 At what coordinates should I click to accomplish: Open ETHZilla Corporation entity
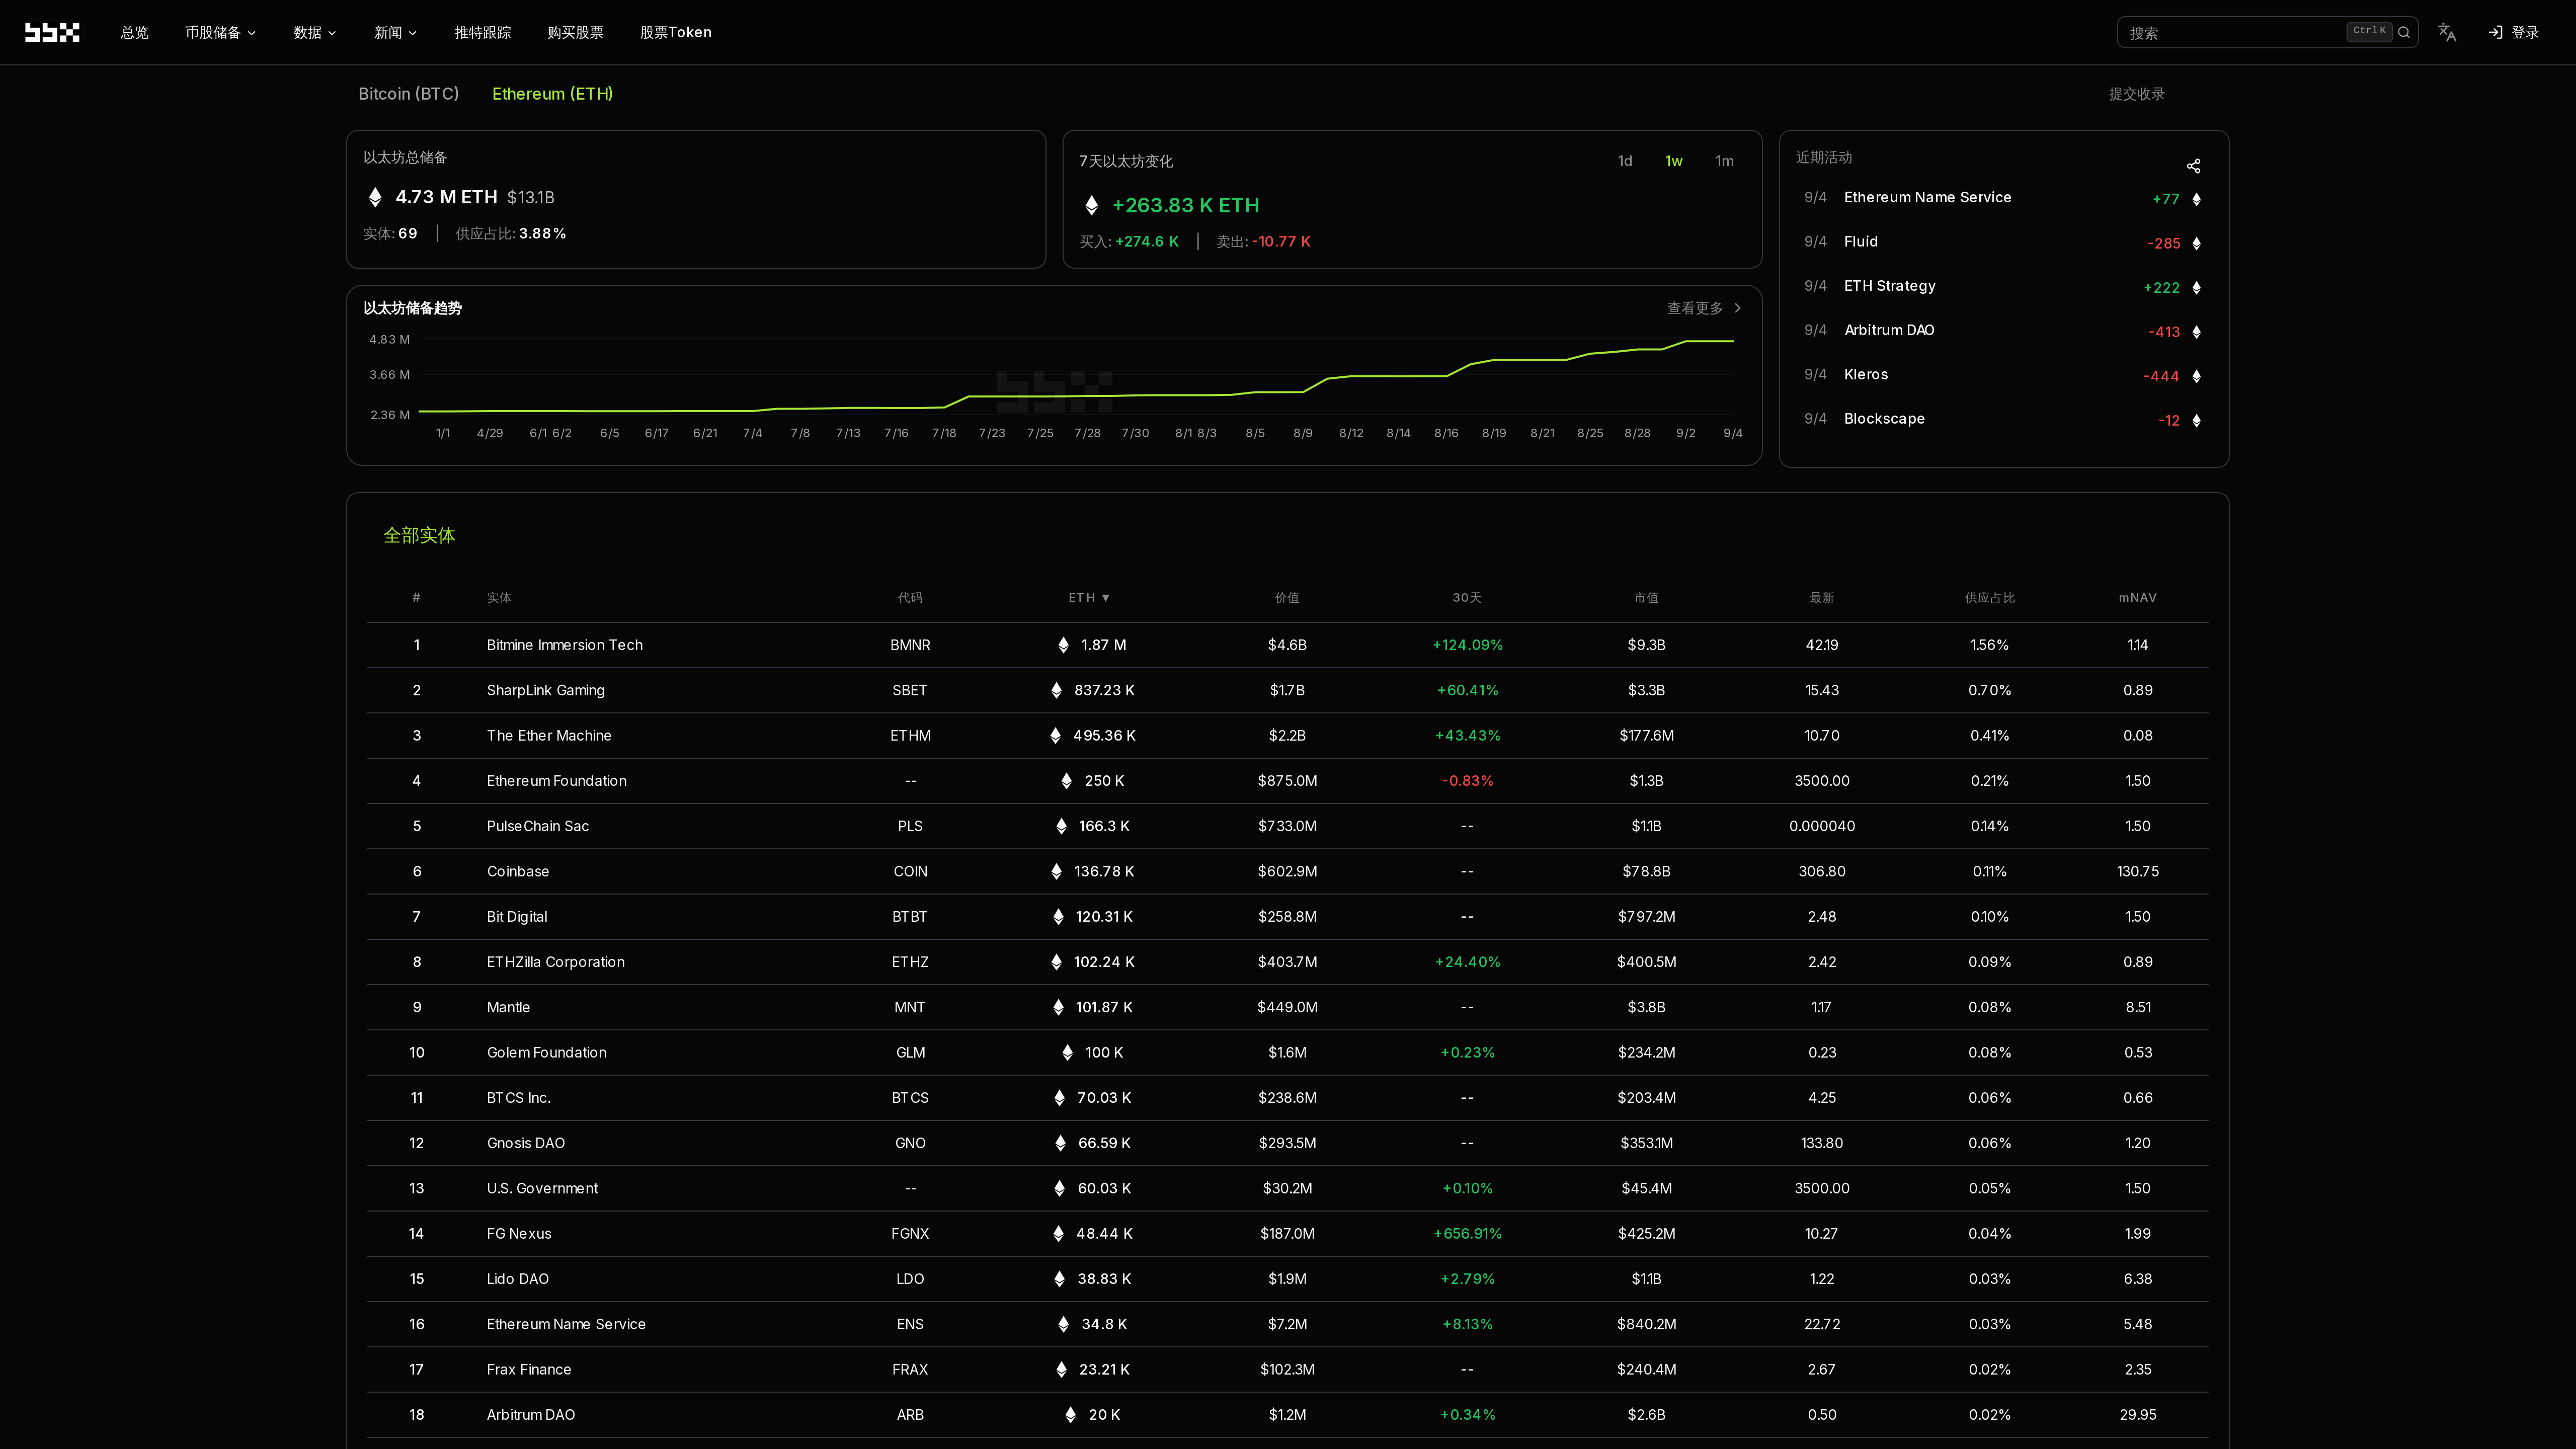[555, 962]
